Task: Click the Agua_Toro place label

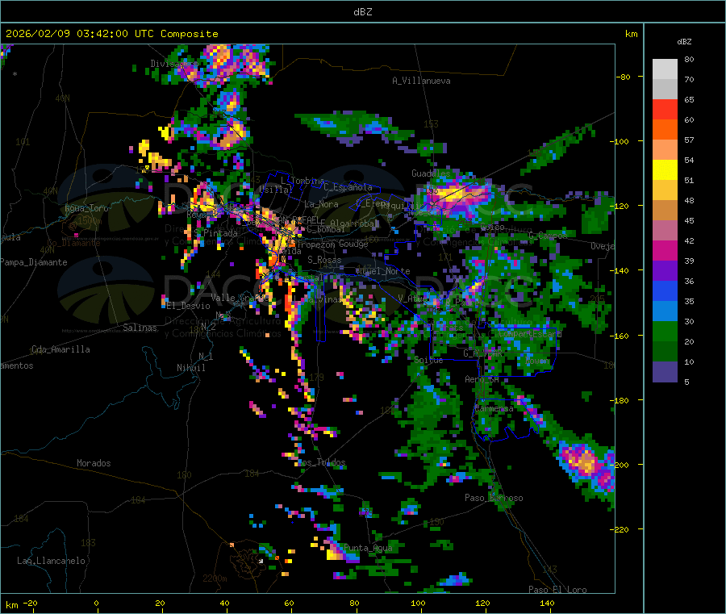Action: pyautogui.click(x=86, y=208)
